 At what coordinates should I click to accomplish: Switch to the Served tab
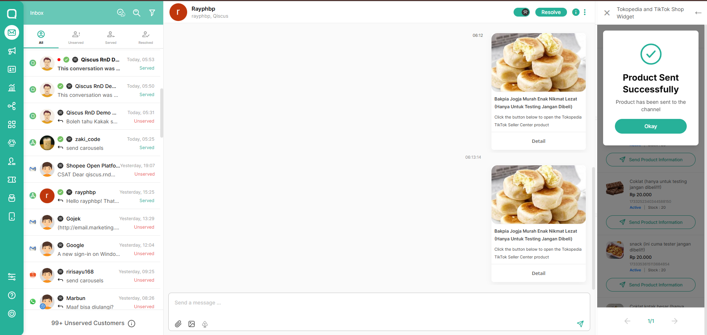coord(111,37)
